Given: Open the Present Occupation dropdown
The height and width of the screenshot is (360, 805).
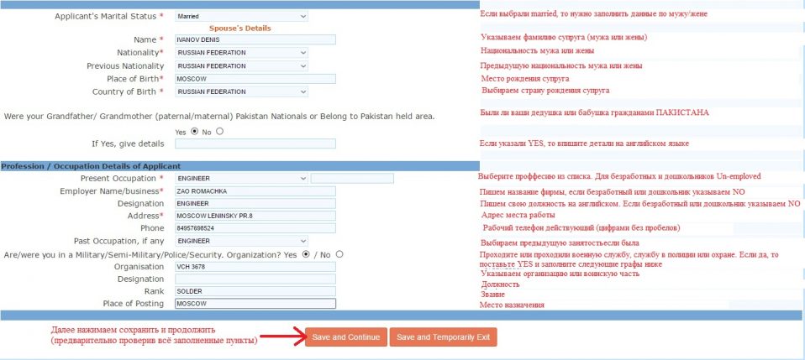Looking at the screenshot, I should pyautogui.click(x=241, y=179).
